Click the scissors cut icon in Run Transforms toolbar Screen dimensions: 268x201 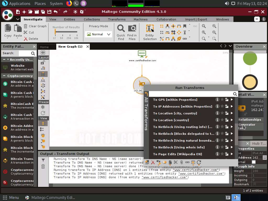tap(176, 162)
